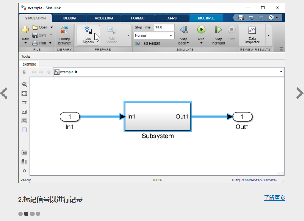
Task: Click the Area rectangle tool
Action: point(24,130)
